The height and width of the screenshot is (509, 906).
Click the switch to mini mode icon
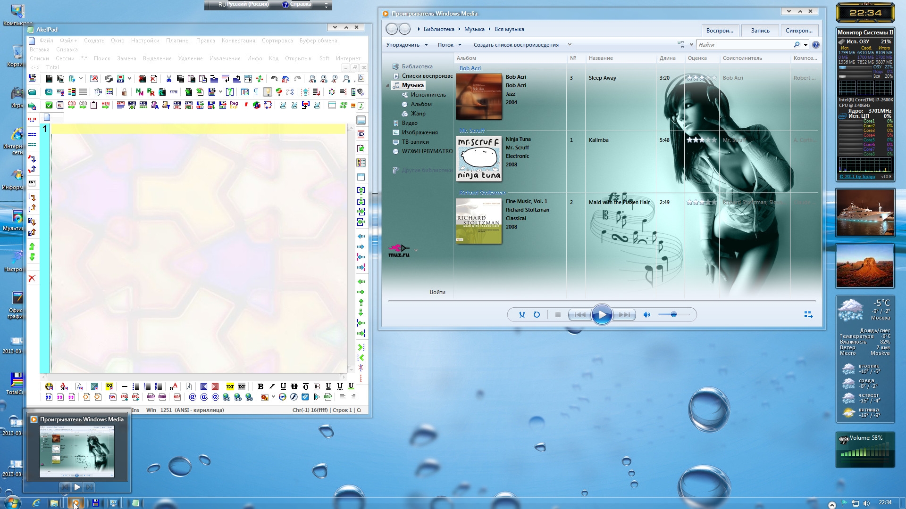(x=808, y=314)
